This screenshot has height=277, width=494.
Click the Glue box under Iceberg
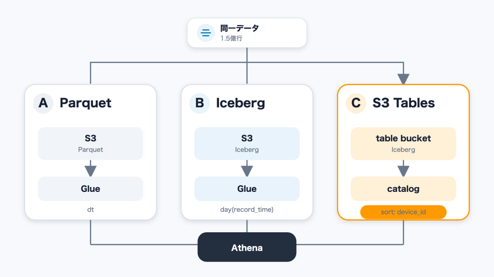coord(247,189)
